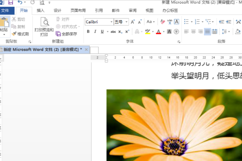This screenshot has height=161, width=242.
Task: Click the Align Right icon
Action: click(x=200, y=31)
